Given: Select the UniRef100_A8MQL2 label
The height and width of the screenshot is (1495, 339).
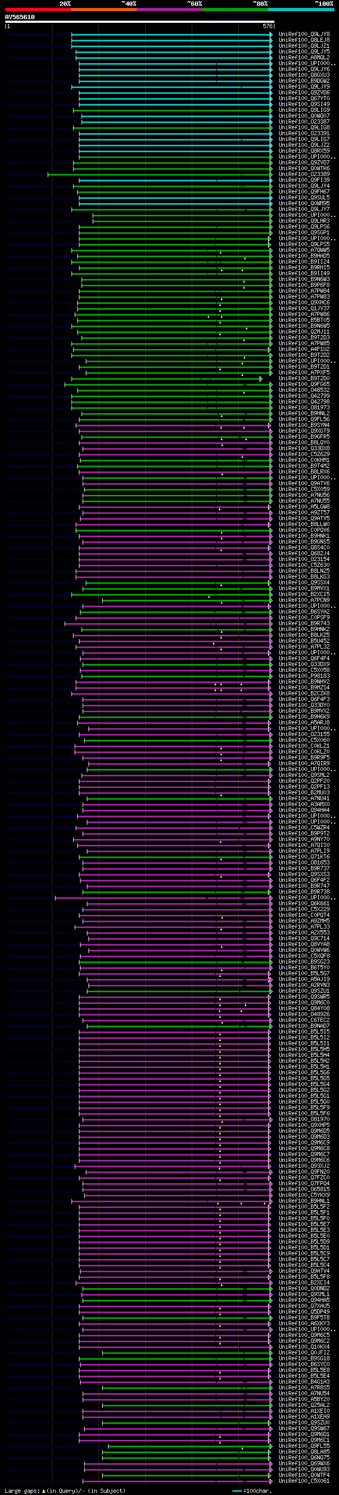Looking at the screenshot, I should point(304,57).
